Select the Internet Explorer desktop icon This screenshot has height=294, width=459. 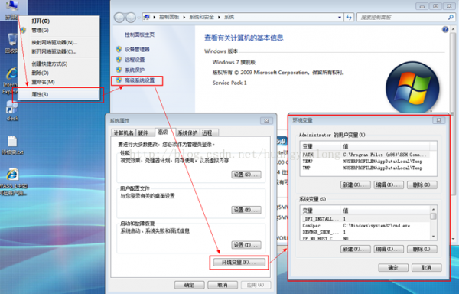(x=11, y=80)
